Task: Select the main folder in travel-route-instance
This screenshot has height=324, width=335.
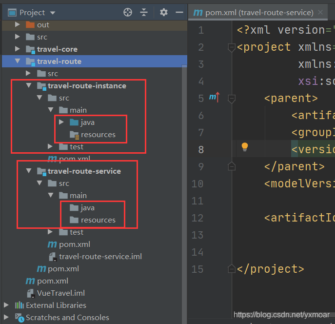Action: (x=78, y=110)
